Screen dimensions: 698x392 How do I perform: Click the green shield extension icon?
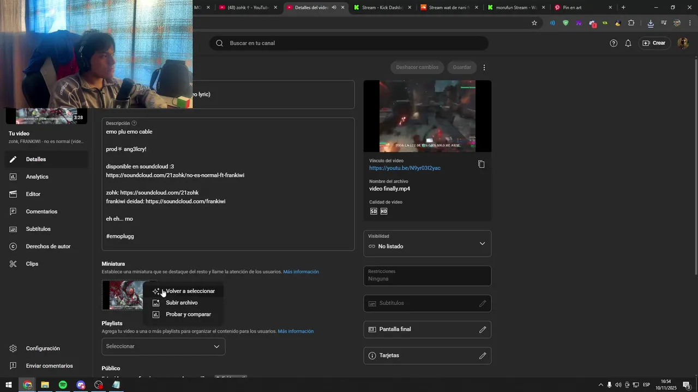point(565,23)
